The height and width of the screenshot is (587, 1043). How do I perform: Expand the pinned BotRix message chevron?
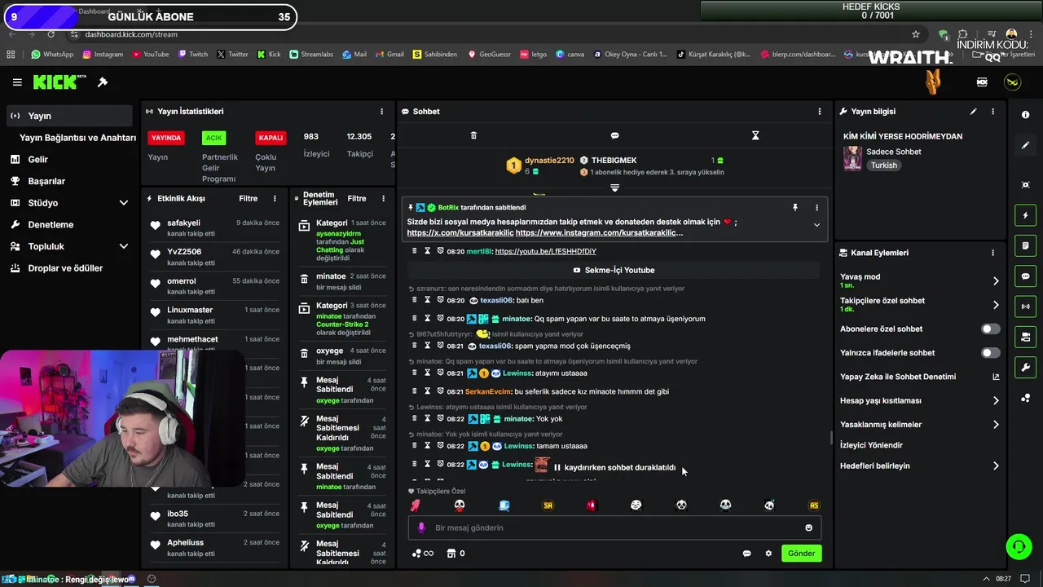(x=816, y=225)
